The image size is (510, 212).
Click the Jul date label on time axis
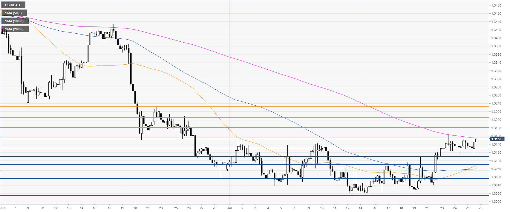(x=229, y=208)
